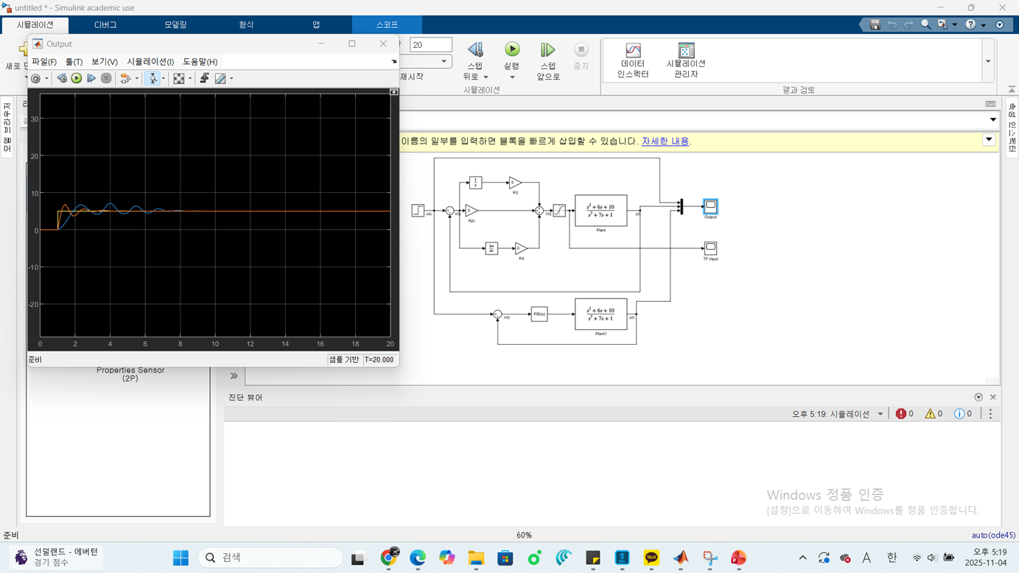The height and width of the screenshot is (573, 1019).
Task: Click the scope's green Run button
Action: 77,78
